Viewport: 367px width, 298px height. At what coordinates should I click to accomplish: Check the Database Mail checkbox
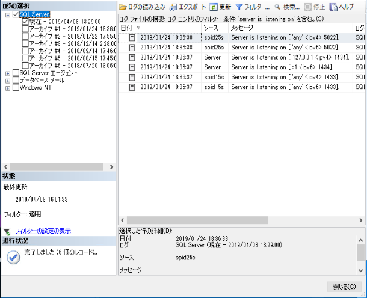pos(16,80)
